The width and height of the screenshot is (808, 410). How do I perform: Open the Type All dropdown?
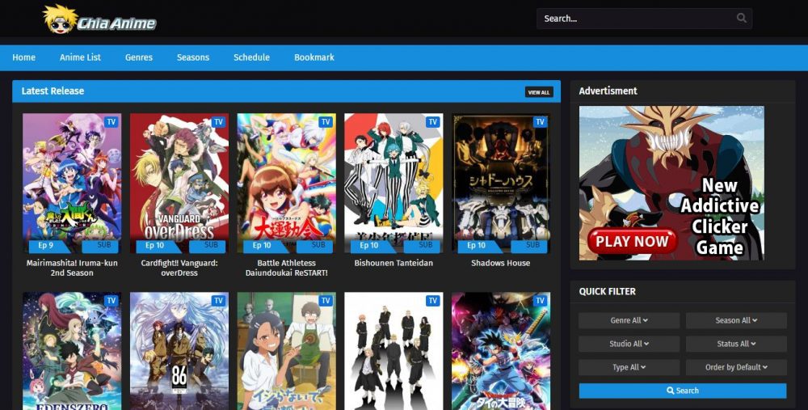[x=629, y=367]
